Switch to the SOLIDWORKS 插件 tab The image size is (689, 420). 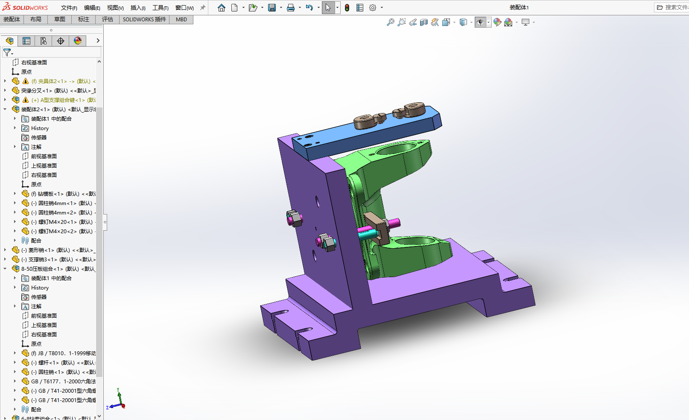(144, 20)
